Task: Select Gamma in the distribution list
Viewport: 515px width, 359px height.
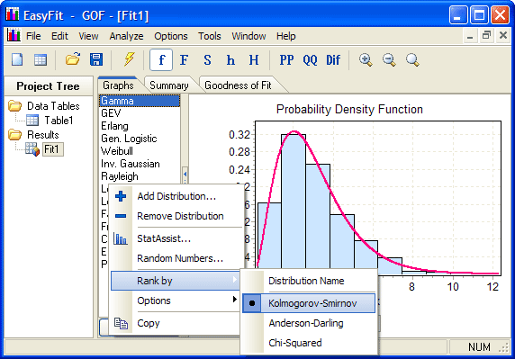Action: (x=140, y=101)
